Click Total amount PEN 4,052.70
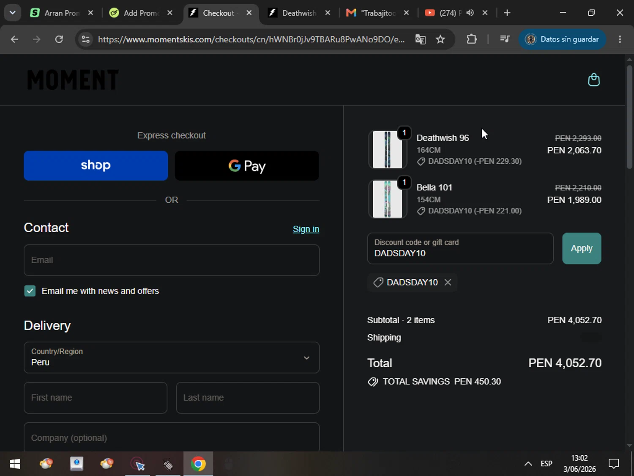This screenshot has width=634, height=476. [565, 363]
